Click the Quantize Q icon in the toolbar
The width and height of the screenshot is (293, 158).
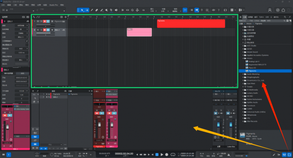click(132, 10)
